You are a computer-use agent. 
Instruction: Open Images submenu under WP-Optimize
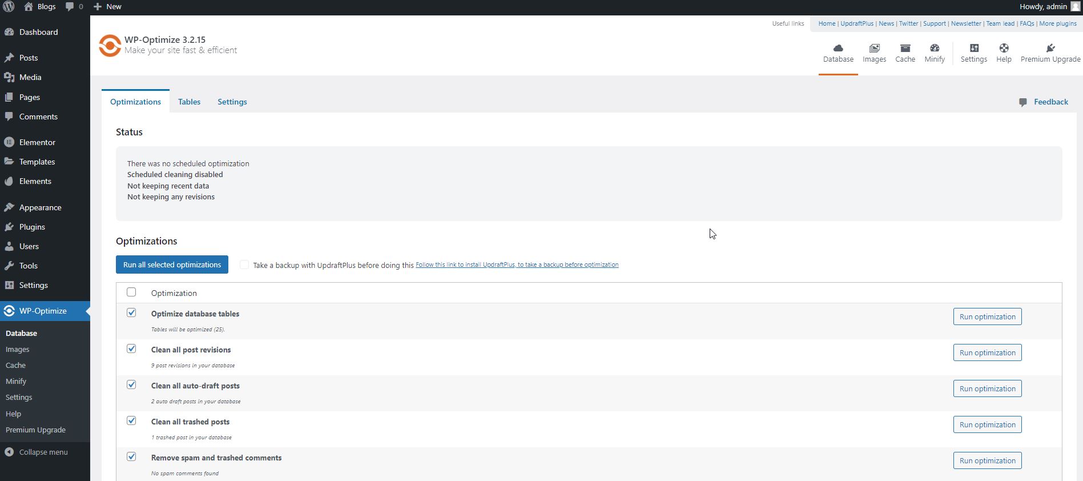pyautogui.click(x=17, y=349)
